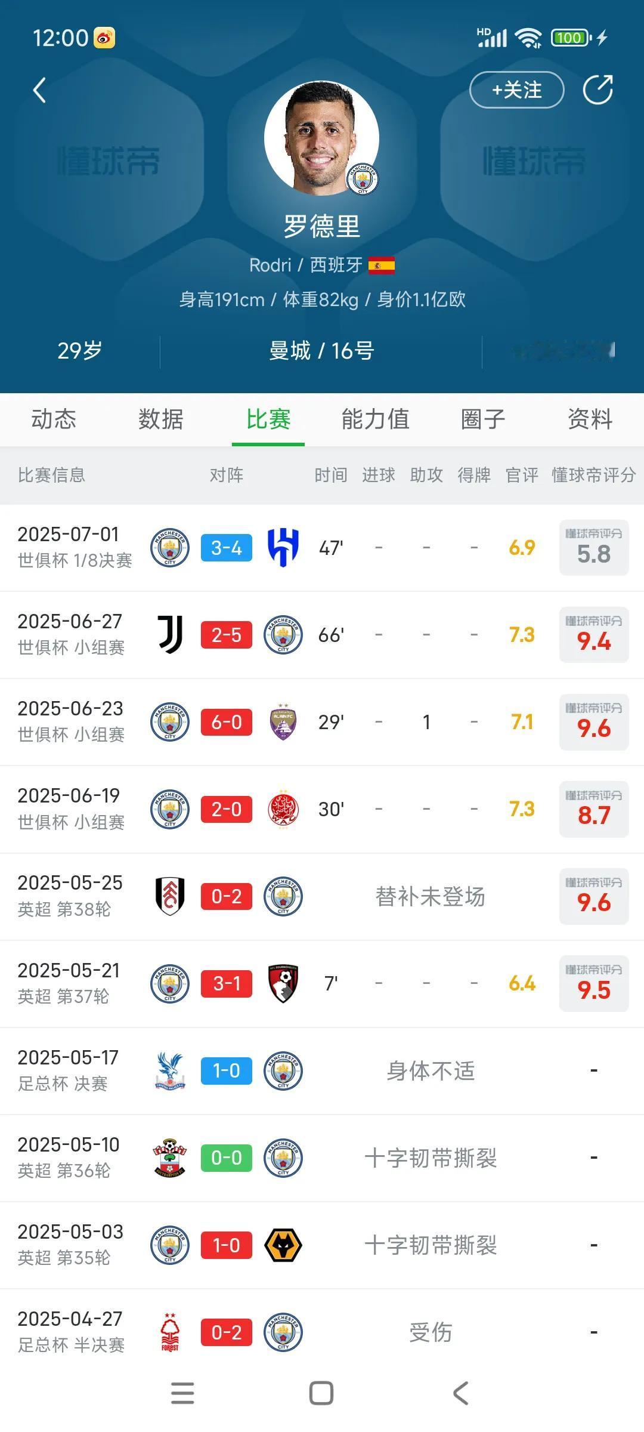
Task: Open the 圈子 tab
Action: coord(483,419)
